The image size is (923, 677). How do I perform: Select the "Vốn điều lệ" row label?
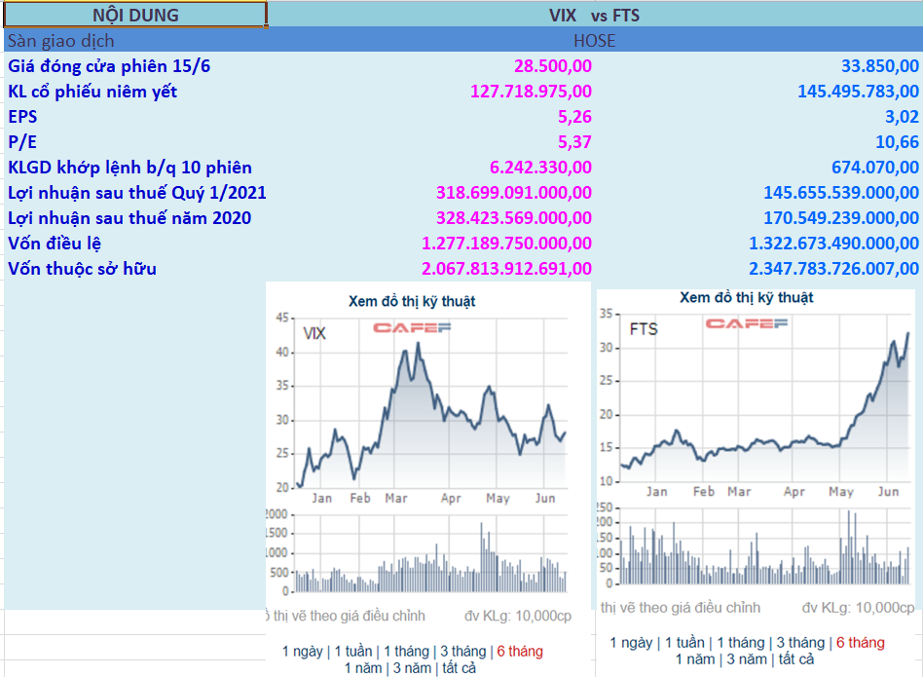[x=55, y=244]
